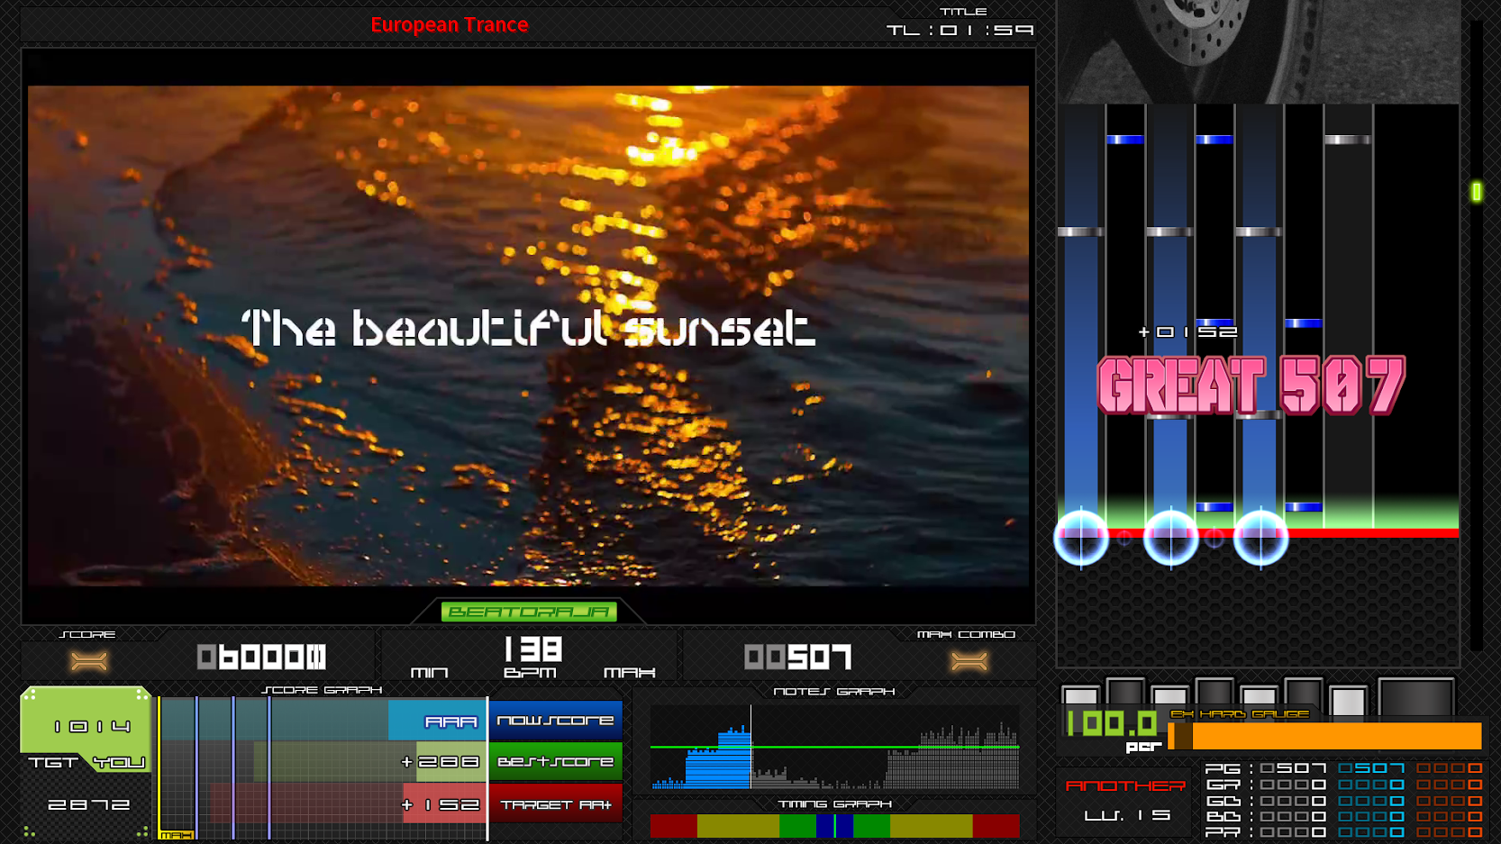Image resolution: width=1501 pixels, height=844 pixels.
Task: Click the EX HARD GAUGE label
Action: [x=1240, y=713]
